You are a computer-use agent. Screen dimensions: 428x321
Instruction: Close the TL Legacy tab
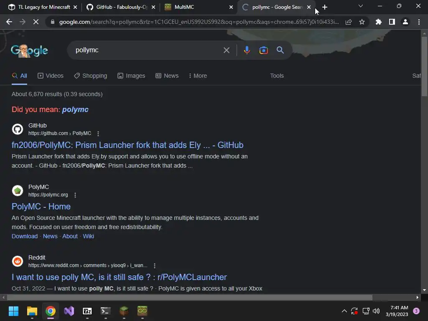tap(75, 7)
